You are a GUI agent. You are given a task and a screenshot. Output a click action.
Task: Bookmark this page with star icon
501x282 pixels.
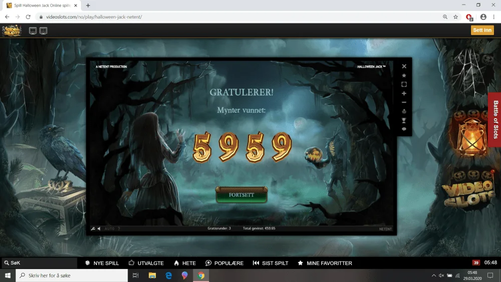455,17
